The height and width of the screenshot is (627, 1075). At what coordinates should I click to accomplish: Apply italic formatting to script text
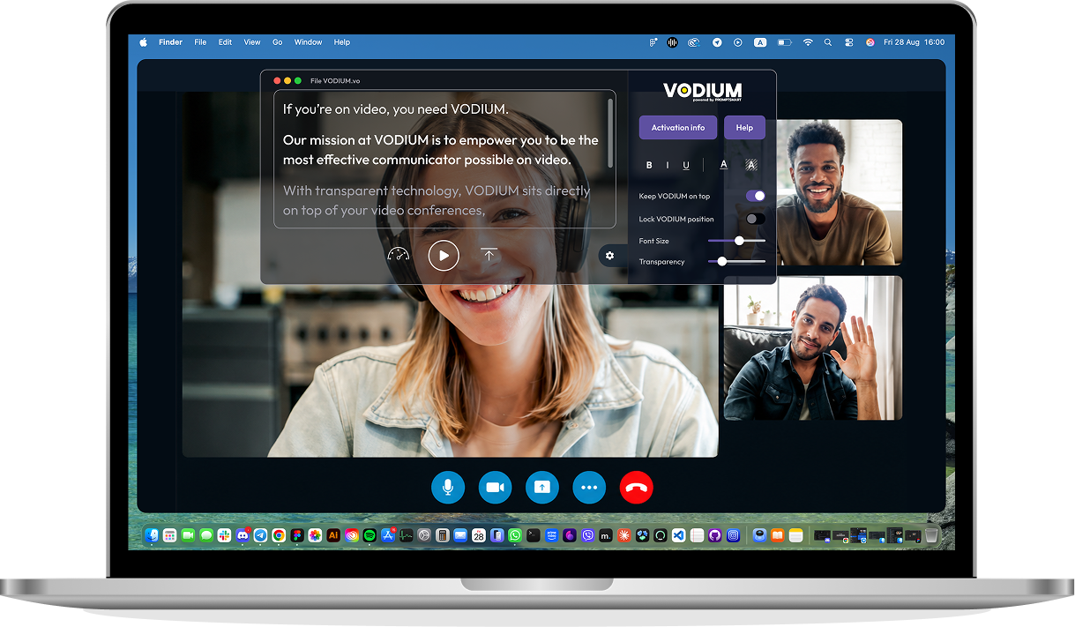(667, 165)
